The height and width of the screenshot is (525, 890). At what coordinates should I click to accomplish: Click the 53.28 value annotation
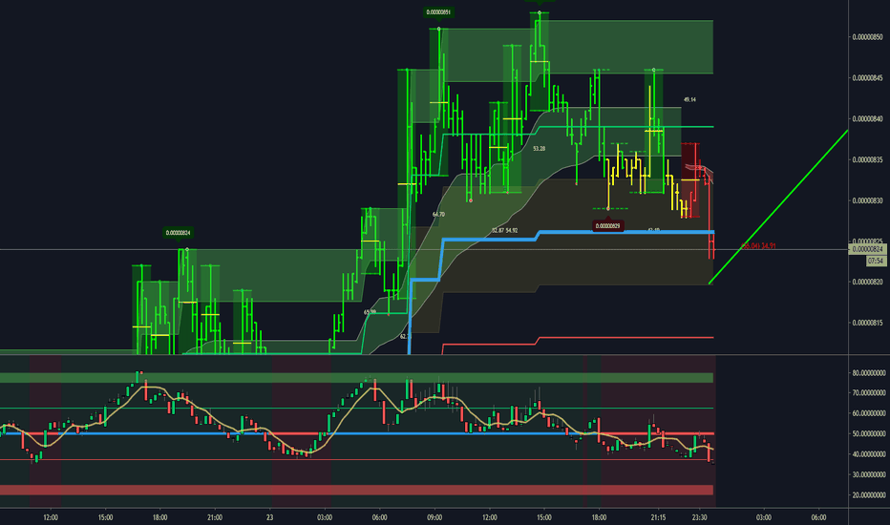pos(540,149)
